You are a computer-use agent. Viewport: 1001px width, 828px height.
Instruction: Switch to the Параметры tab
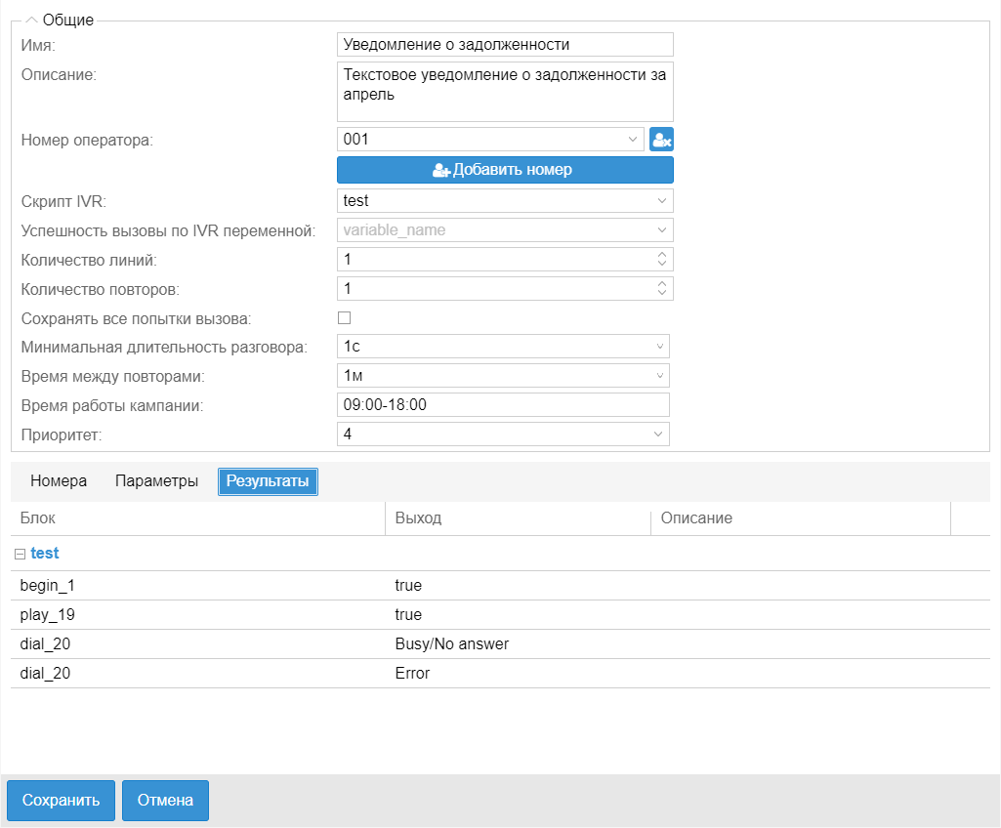tap(156, 481)
